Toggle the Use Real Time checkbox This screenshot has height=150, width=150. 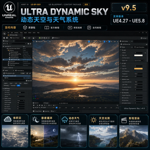click(18, 94)
